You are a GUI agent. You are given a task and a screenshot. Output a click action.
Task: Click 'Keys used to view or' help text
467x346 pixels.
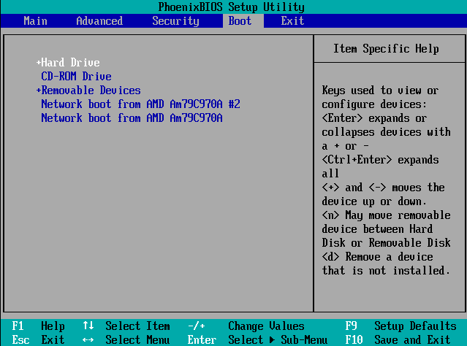click(380, 91)
